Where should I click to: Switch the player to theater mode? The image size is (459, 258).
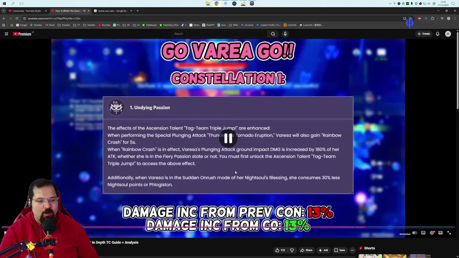click(x=440, y=233)
